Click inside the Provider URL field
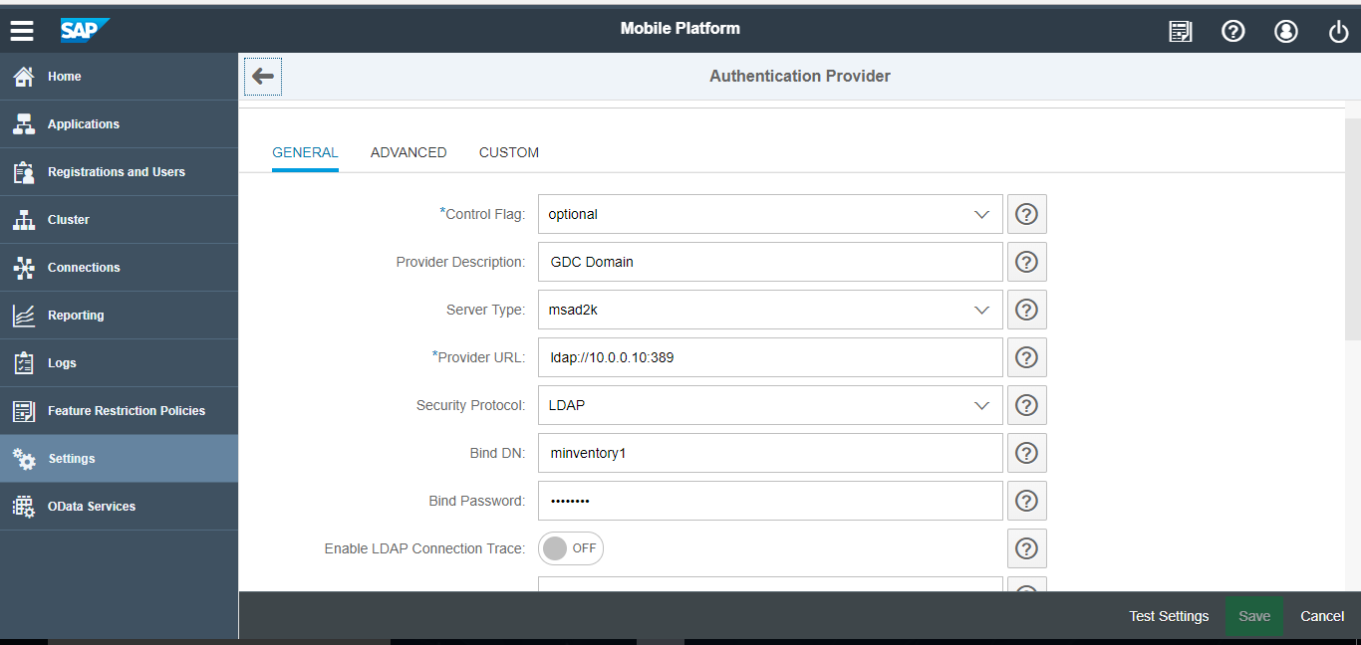Screen dimensions: 1361x645 (x=767, y=357)
